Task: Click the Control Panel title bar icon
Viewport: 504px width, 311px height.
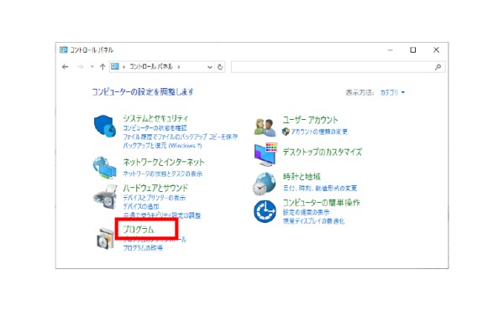Action: pyautogui.click(x=64, y=49)
